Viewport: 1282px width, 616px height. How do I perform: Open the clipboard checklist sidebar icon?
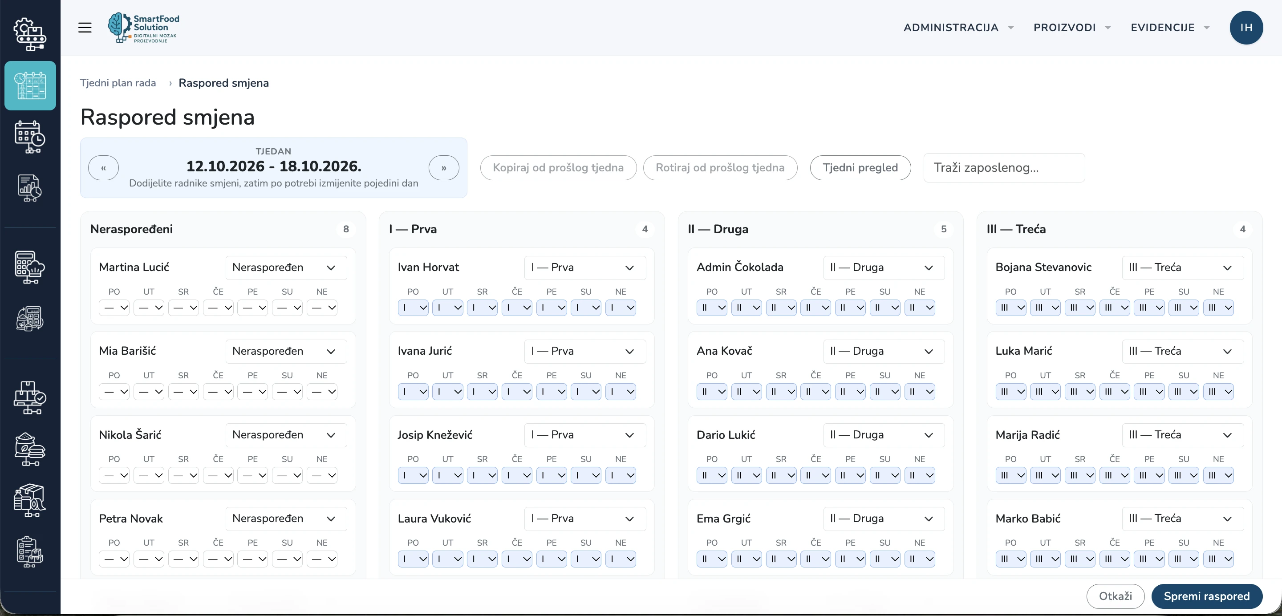coord(30,552)
